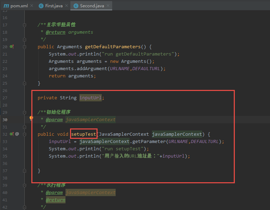Screen dimensions: 270x210
Task: Click the inputUrl field declaration on line 27
Action: pyautogui.click(x=91, y=98)
